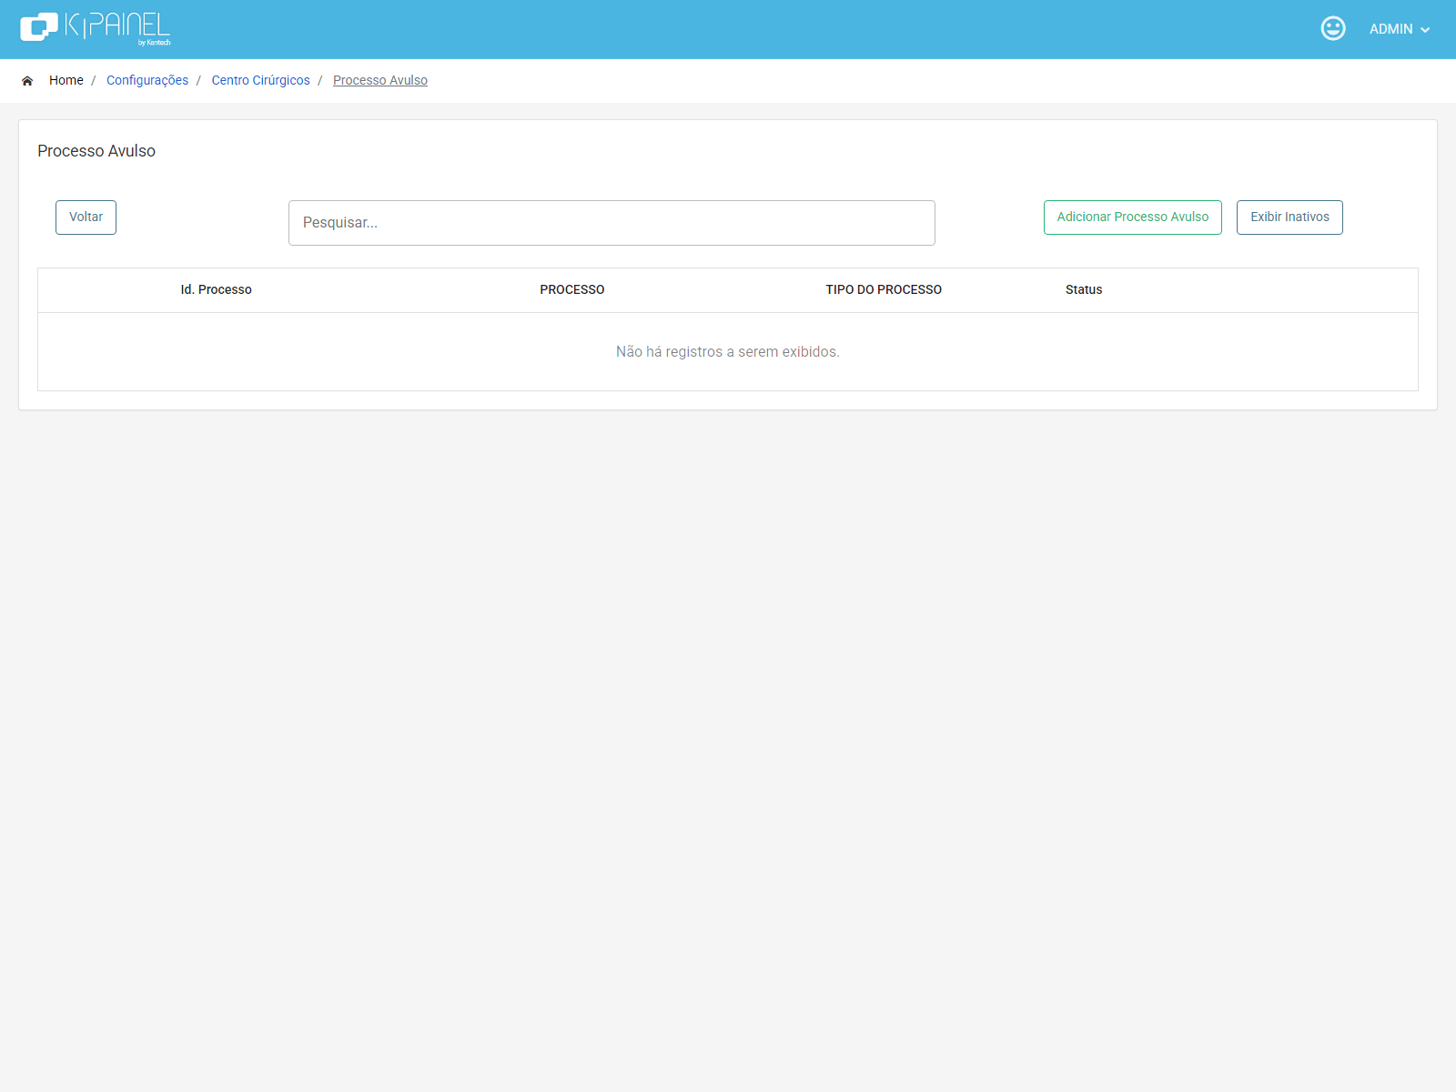
Task: Click the Status column header
Action: tap(1084, 289)
